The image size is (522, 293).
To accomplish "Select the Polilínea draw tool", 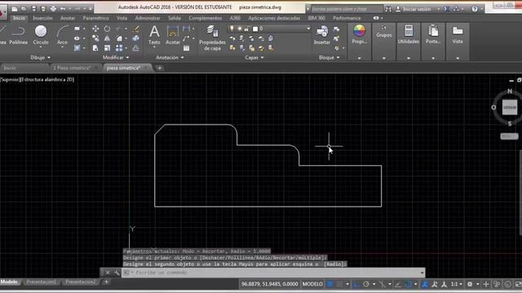I will [x=18, y=35].
